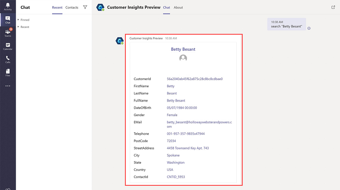Click the date of birth 05/07/1984 00:00:00

tap(182, 108)
